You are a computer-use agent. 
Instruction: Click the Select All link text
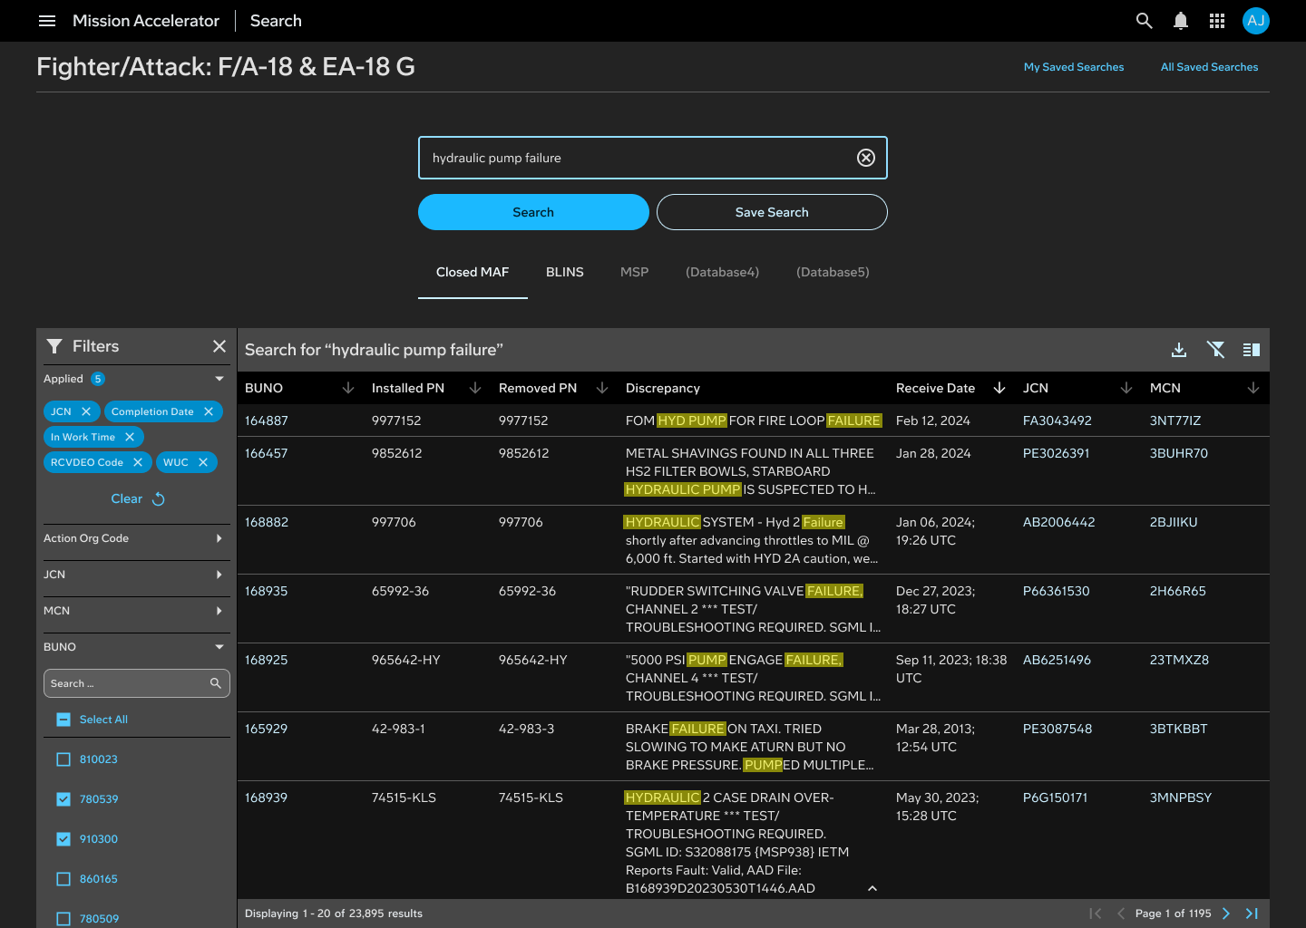click(x=103, y=720)
